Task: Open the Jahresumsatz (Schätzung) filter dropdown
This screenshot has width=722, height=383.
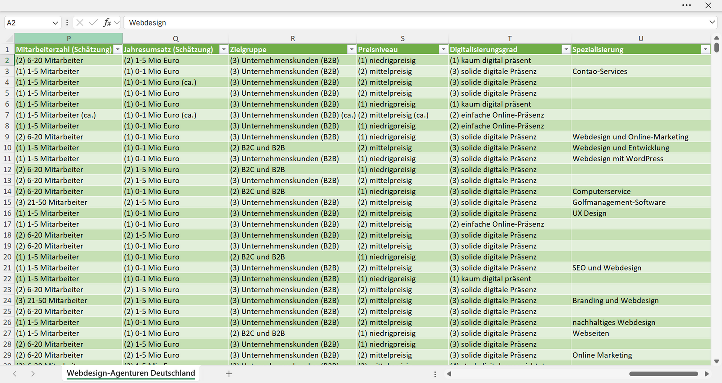Action: (x=224, y=49)
